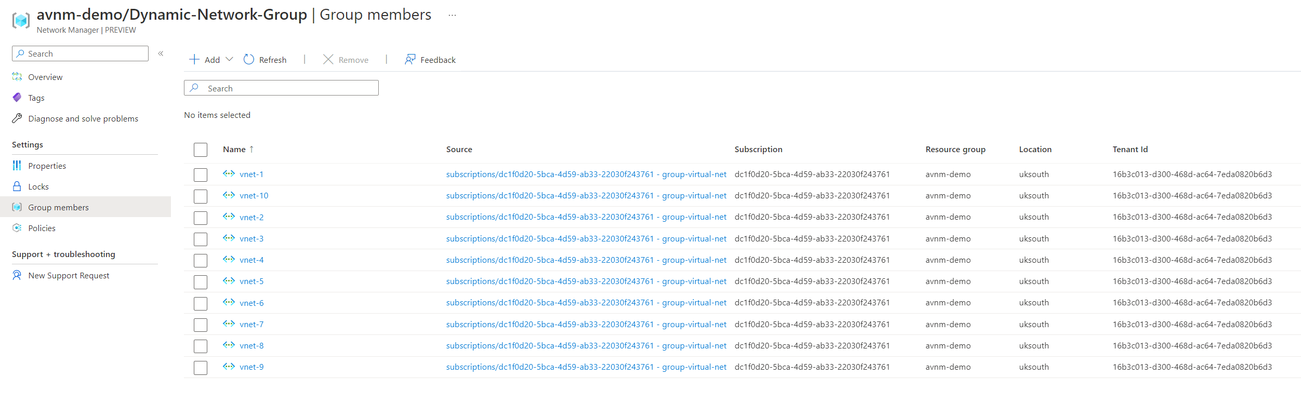
Task: Toggle the select-all checkbox in table header
Action: tap(201, 150)
